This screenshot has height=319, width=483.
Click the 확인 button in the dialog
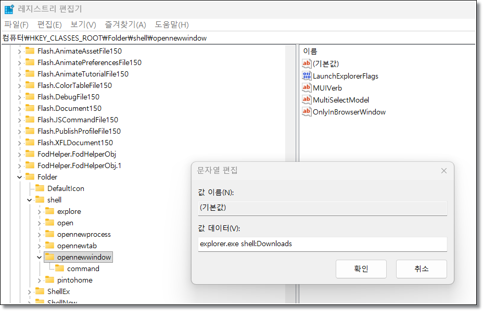point(361,269)
